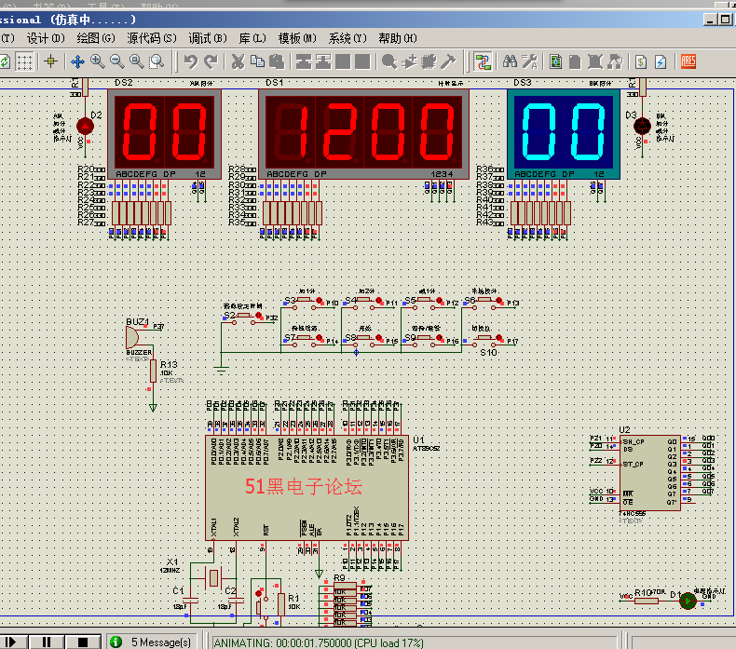Open the Property Assignment Tool wrench

point(529,61)
